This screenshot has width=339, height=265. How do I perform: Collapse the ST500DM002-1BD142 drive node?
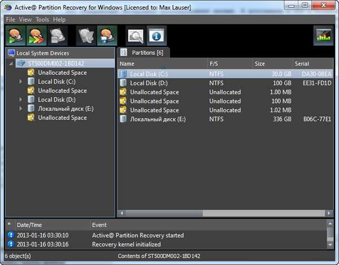[x=11, y=63]
